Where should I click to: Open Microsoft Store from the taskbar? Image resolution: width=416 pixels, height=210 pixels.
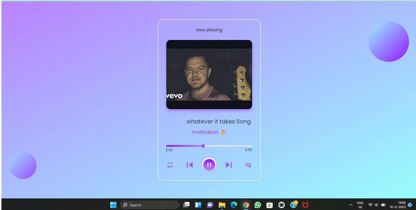pyautogui.click(x=270, y=205)
